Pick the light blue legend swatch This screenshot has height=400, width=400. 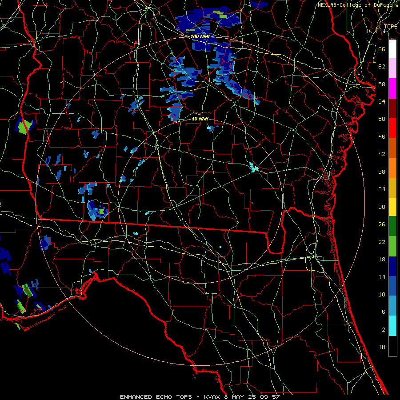pos(392,305)
